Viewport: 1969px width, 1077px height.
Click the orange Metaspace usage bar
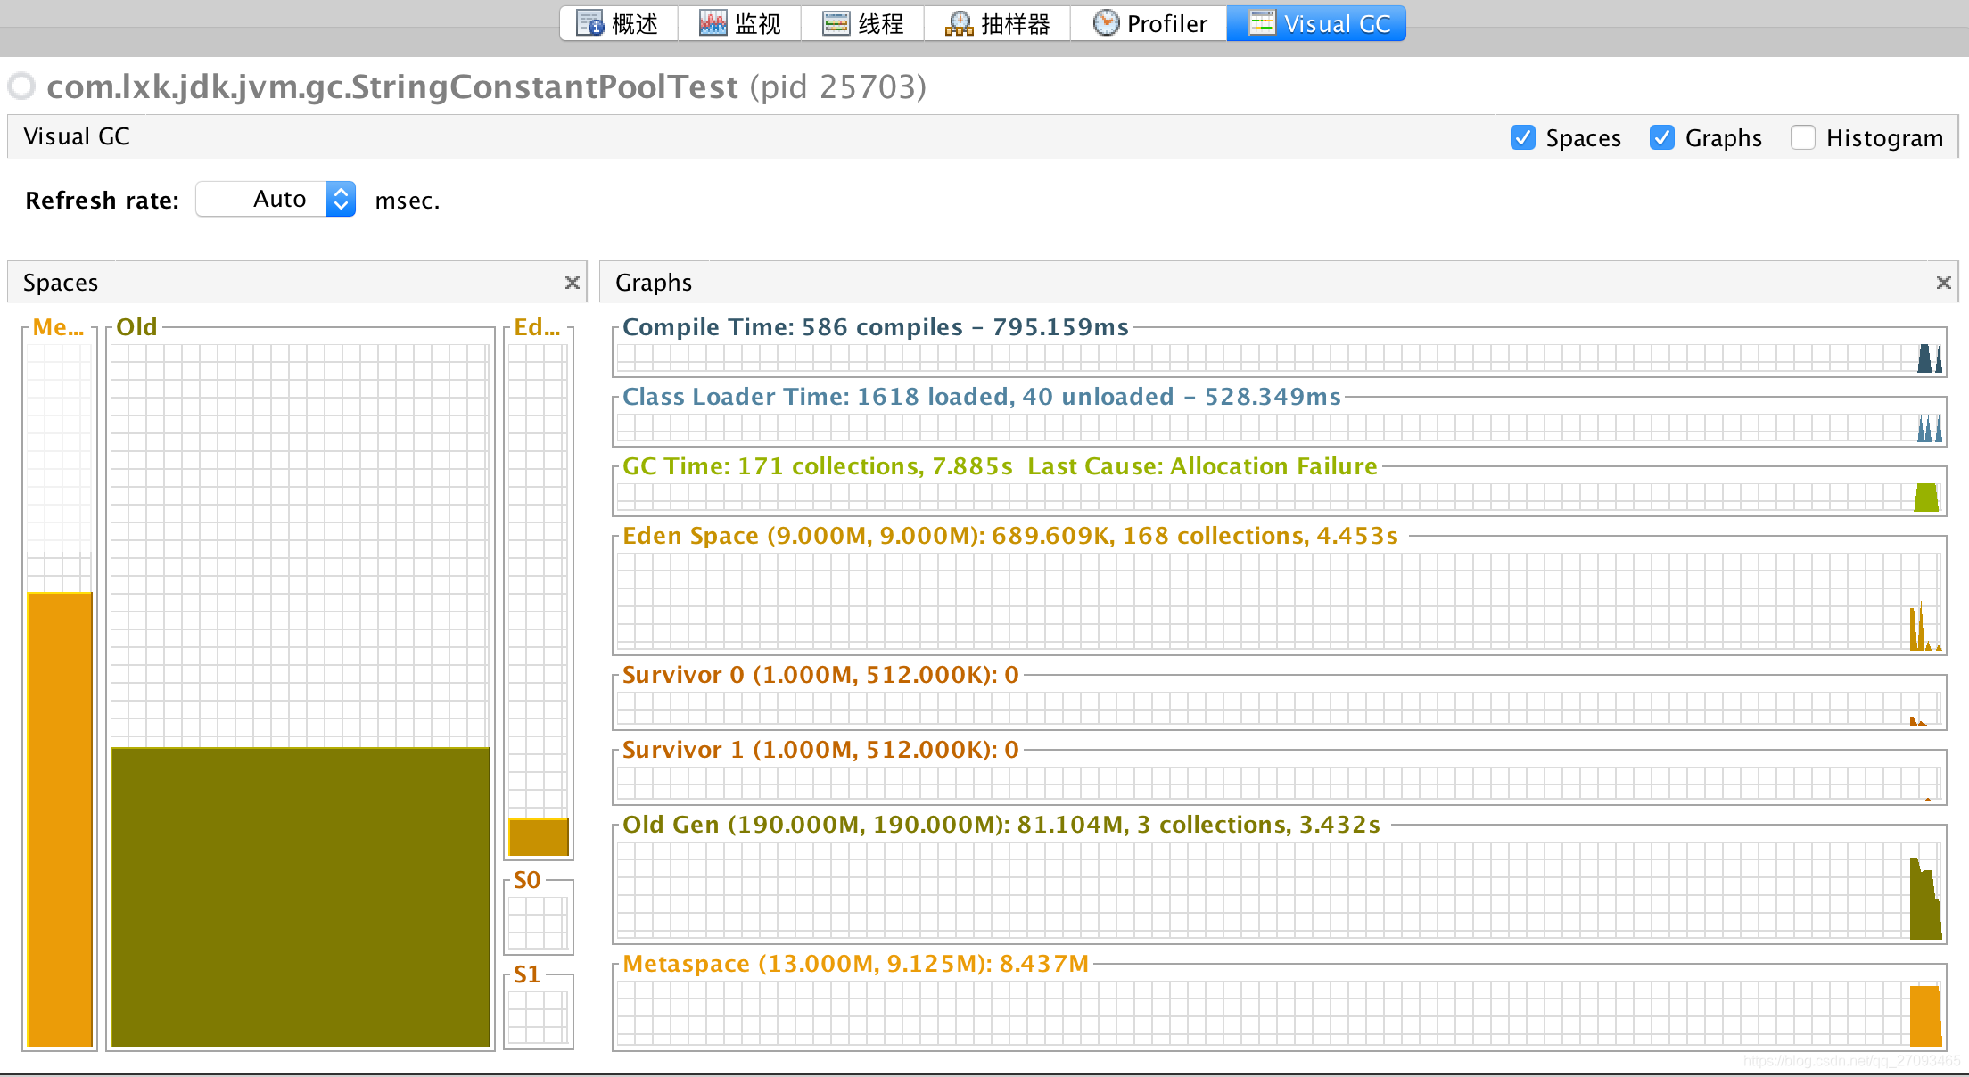coord(60,818)
